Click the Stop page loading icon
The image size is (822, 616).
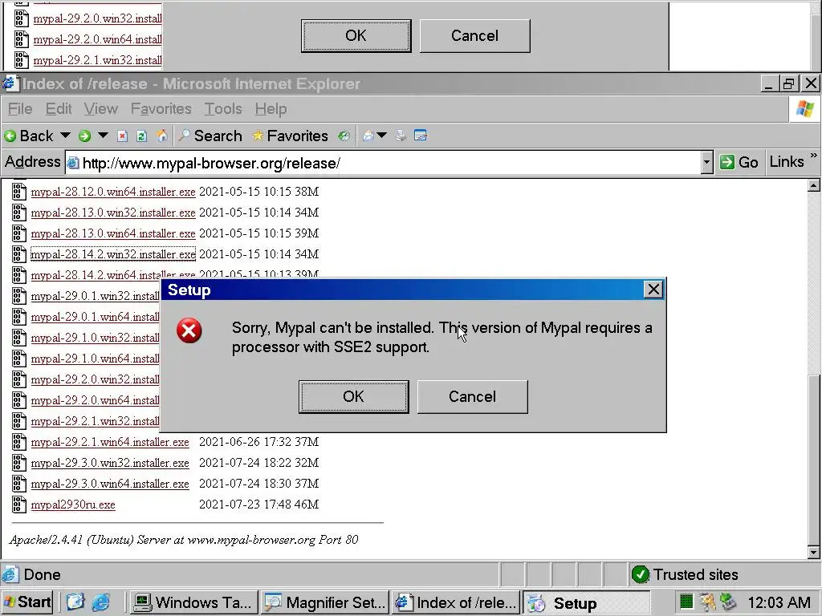click(122, 136)
